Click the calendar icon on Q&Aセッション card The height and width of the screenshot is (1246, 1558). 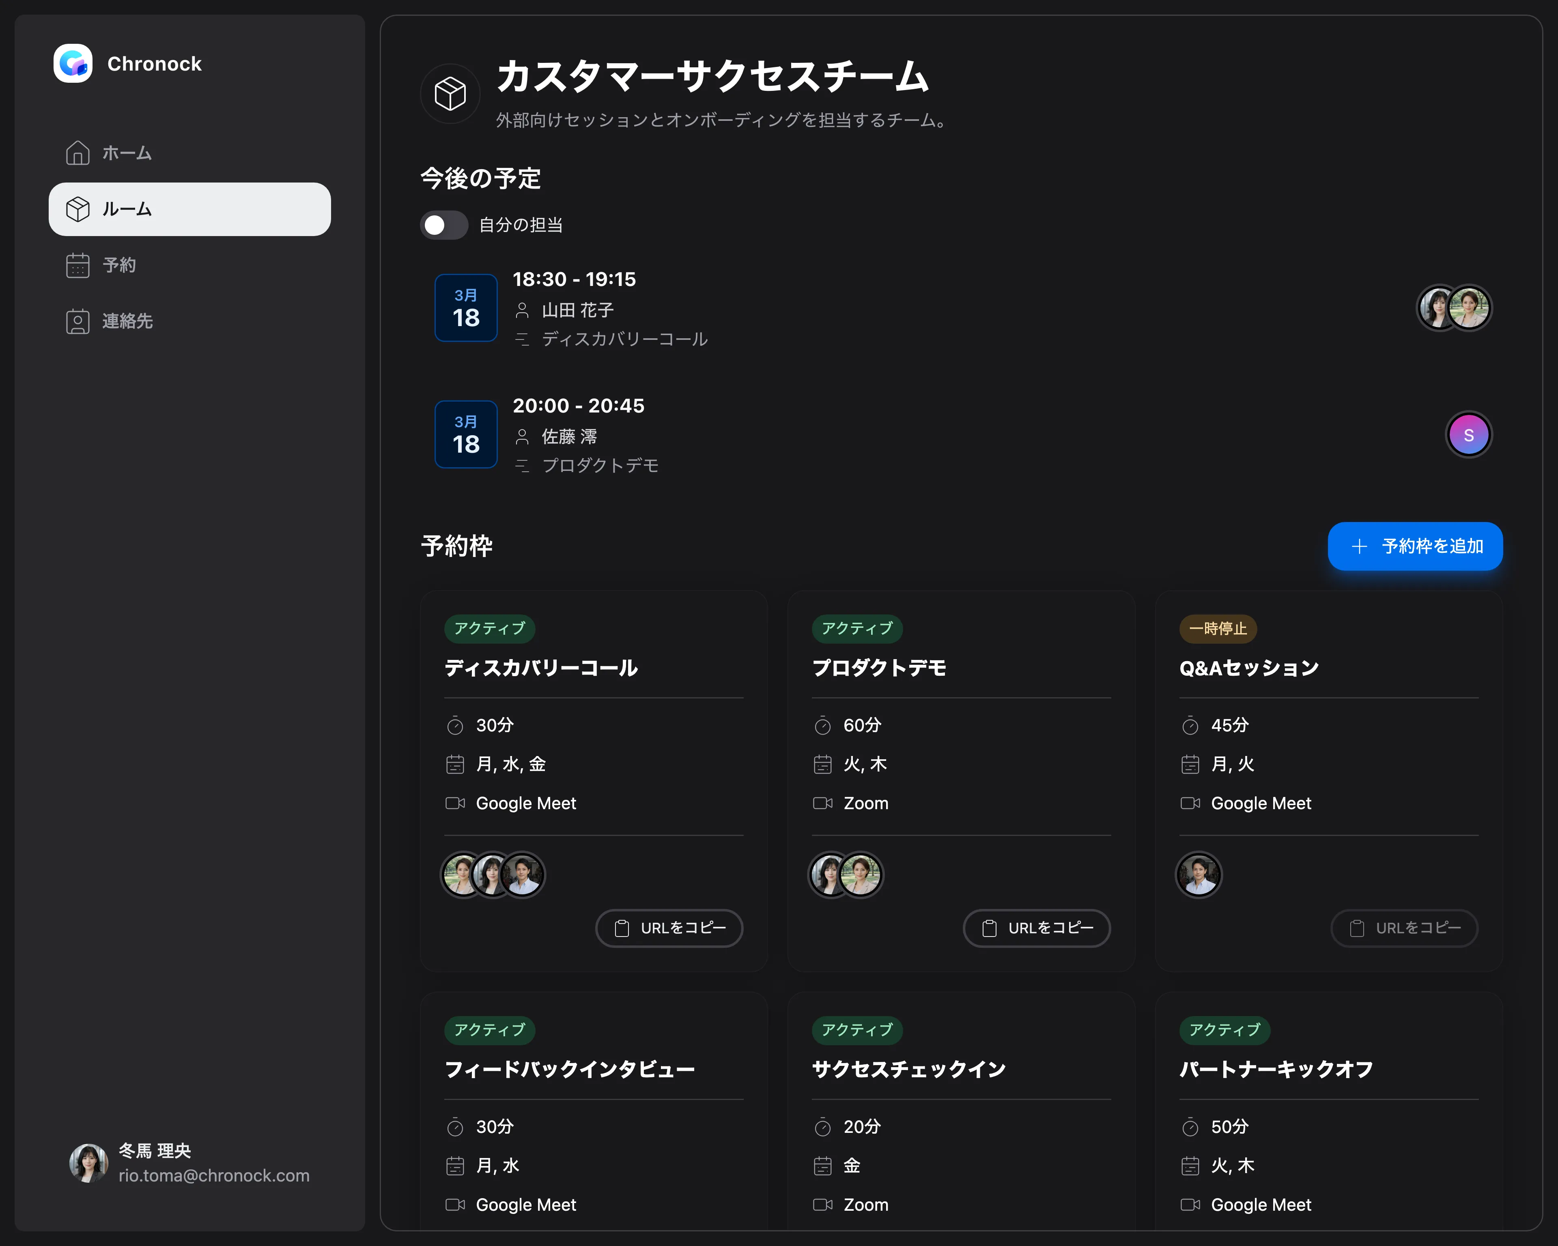(1190, 764)
